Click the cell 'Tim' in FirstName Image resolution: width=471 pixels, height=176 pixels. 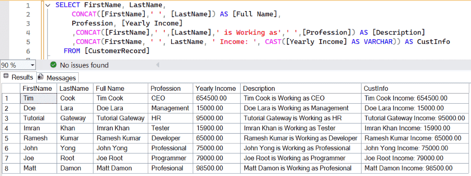point(38,98)
